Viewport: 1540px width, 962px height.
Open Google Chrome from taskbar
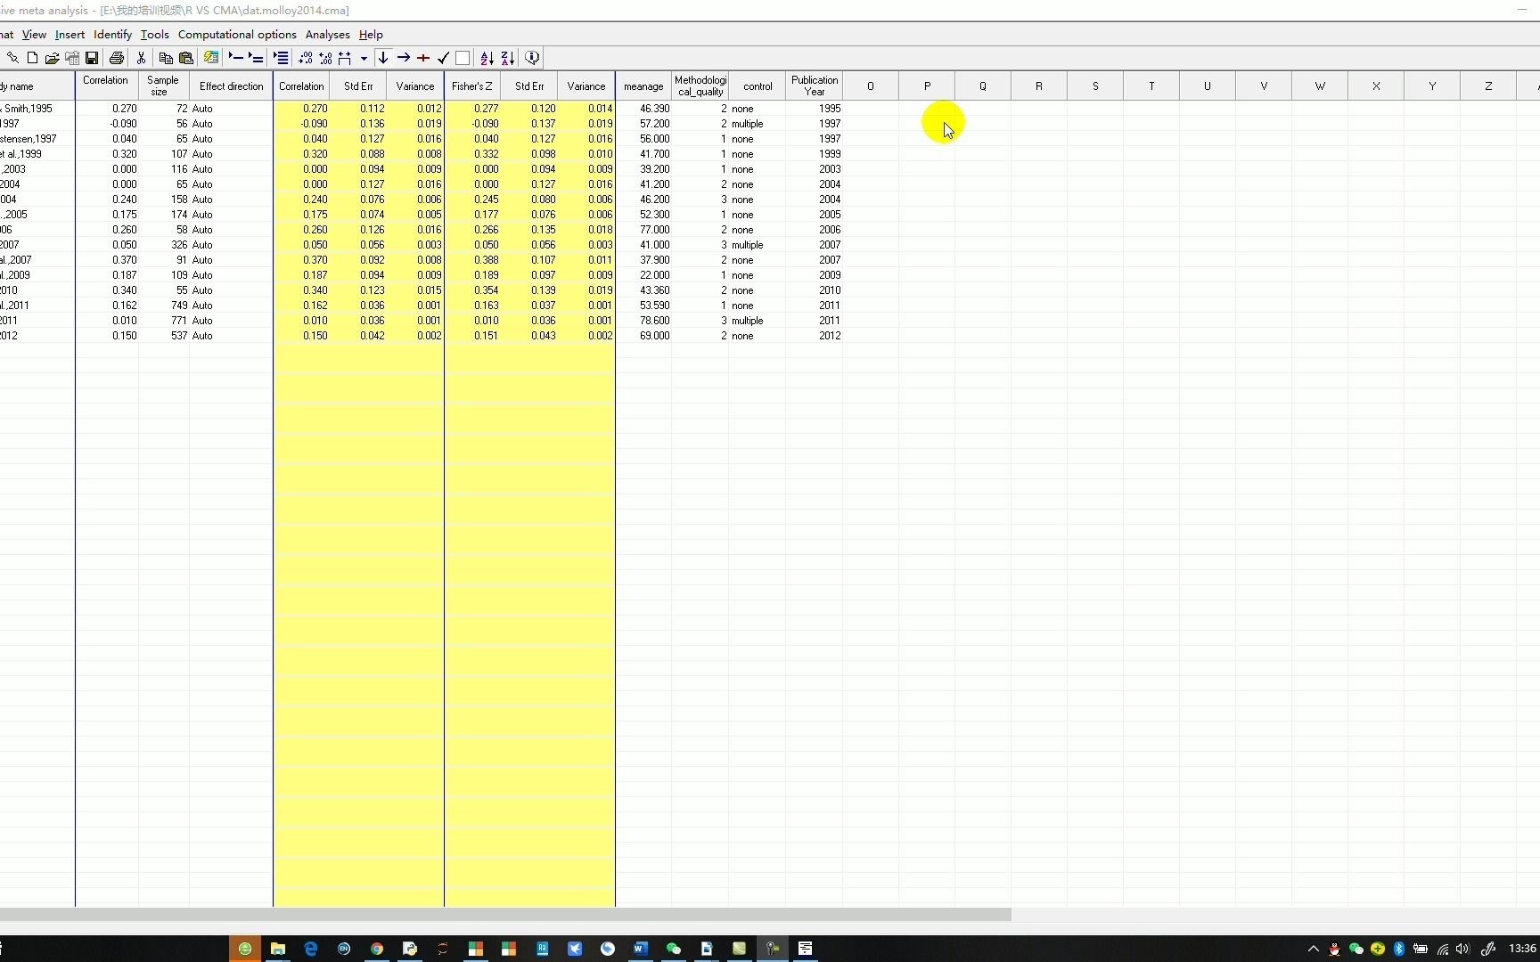click(377, 949)
